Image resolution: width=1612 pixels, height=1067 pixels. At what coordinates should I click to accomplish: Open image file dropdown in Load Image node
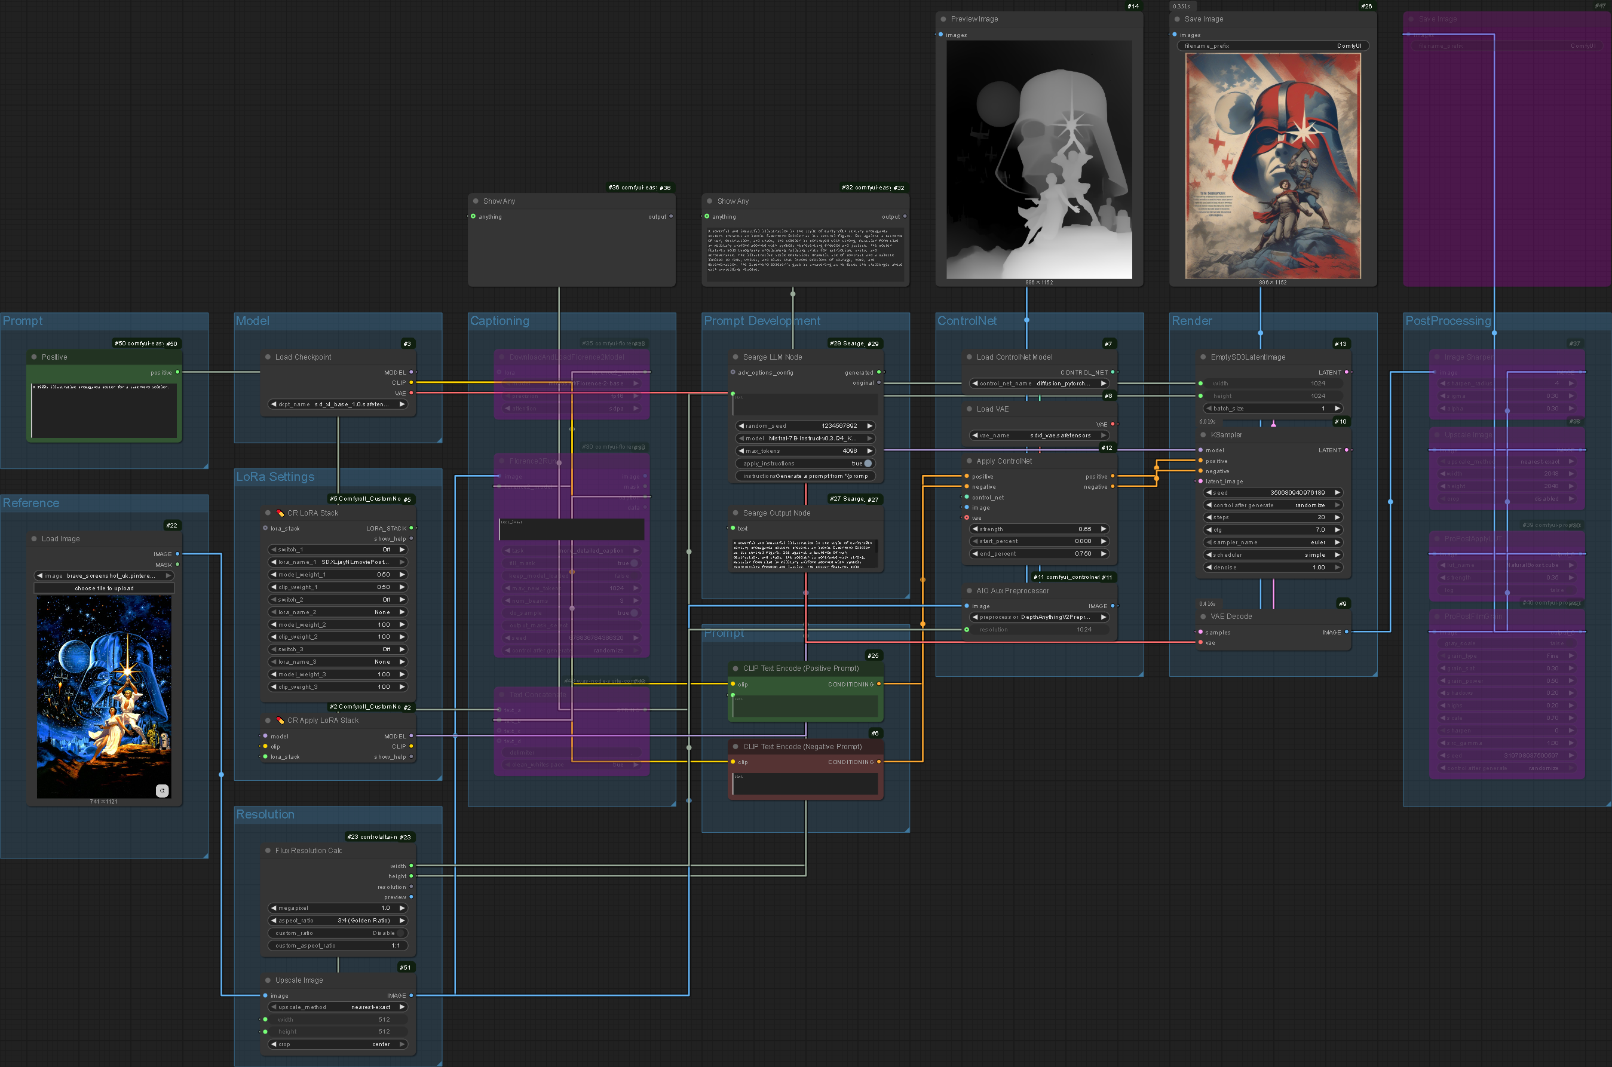(104, 576)
